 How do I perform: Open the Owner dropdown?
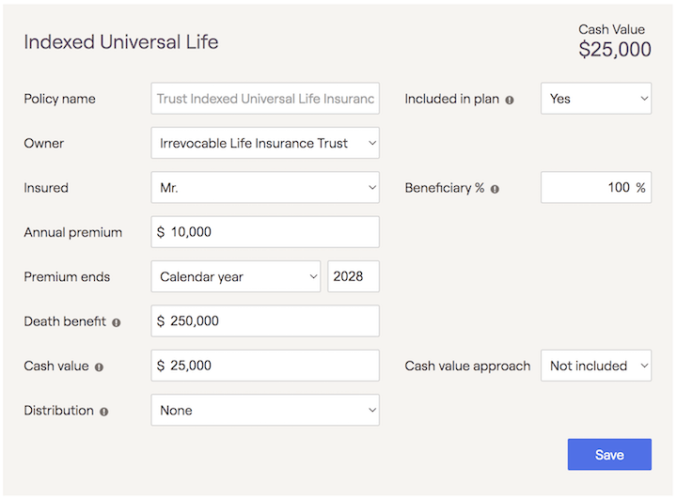tap(264, 143)
